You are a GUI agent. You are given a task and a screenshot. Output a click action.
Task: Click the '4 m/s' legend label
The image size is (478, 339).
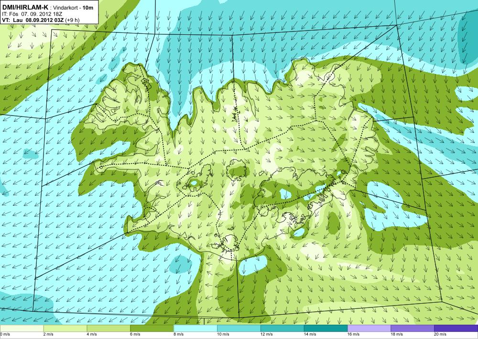(92, 334)
